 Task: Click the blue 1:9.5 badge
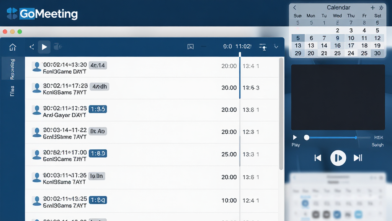coord(98,109)
